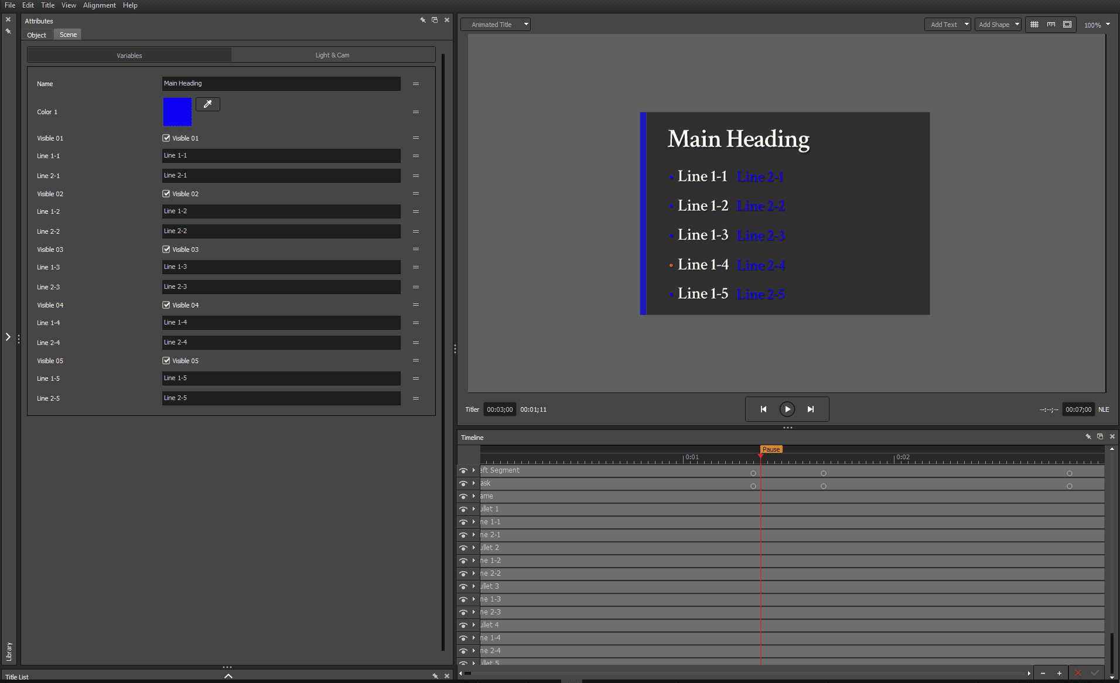
Task: Hide the Mask timeline track
Action: 463,483
